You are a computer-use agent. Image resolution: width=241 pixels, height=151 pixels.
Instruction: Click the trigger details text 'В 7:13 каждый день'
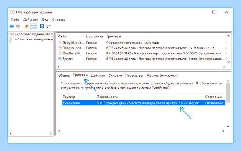pyautogui.click(x=112, y=103)
